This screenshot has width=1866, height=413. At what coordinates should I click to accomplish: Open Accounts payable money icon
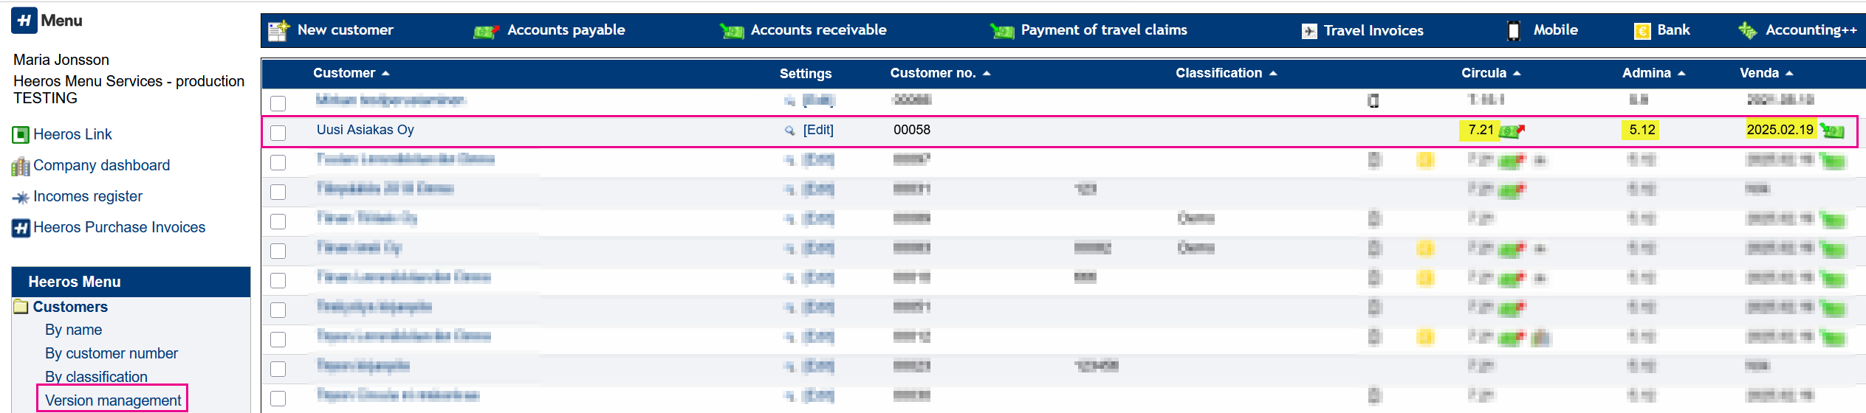tap(486, 31)
